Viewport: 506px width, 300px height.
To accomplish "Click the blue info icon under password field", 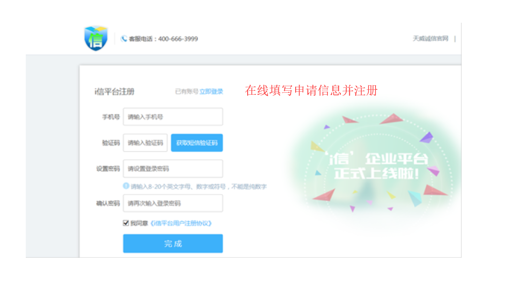I will [x=126, y=186].
